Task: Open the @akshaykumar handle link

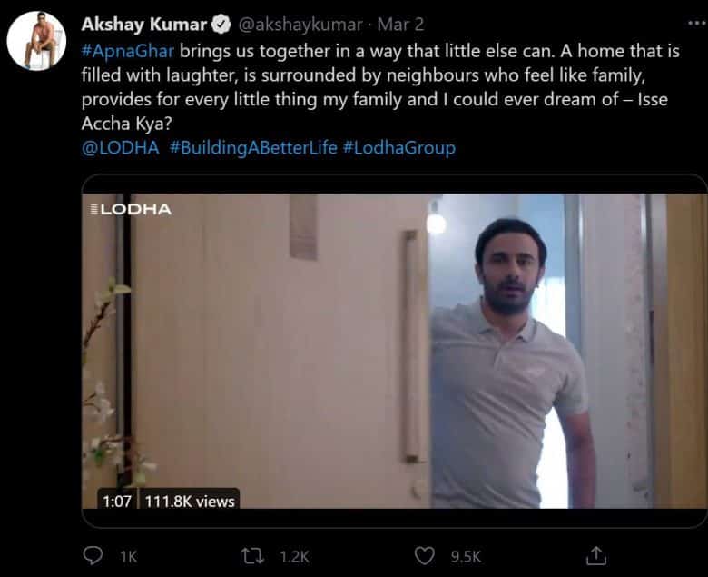Action: click(x=300, y=24)
